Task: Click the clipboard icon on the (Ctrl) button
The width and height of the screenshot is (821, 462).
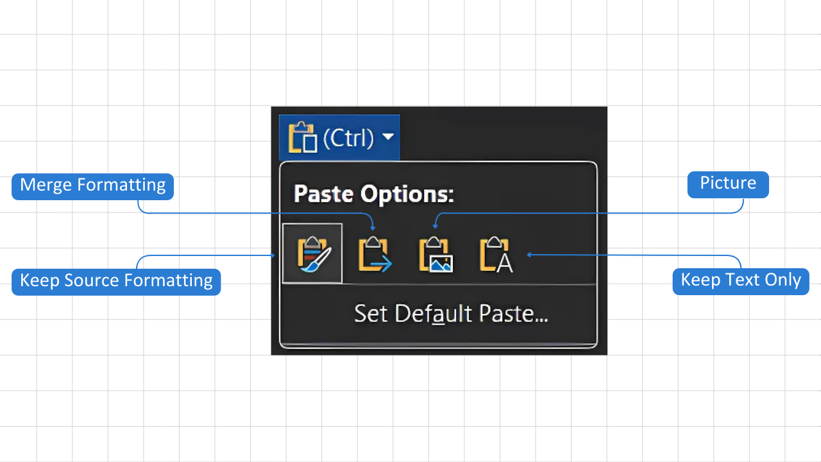Action: 303,137
